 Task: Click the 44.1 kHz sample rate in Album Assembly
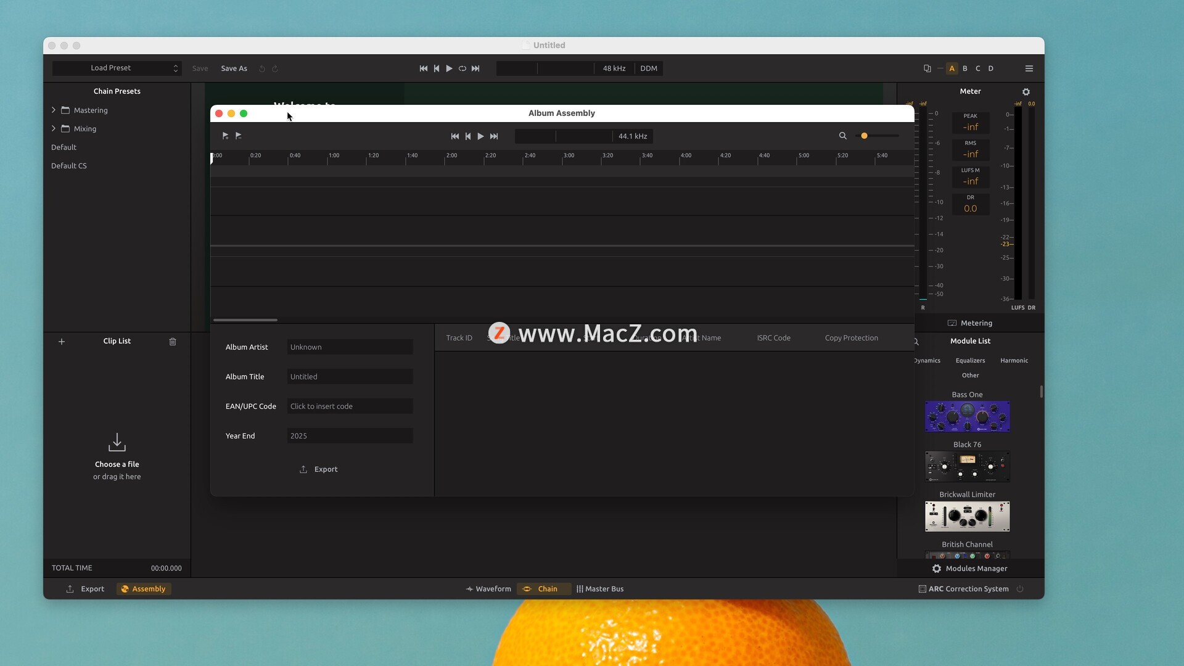(x=633, y=136)
